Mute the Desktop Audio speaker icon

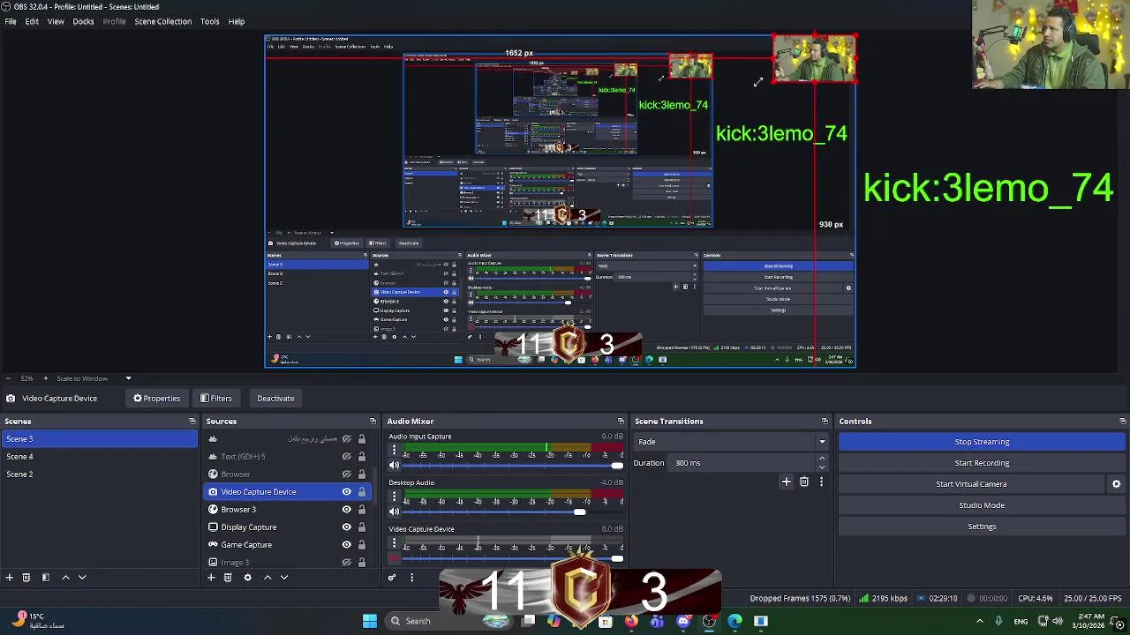coord(395,512)
